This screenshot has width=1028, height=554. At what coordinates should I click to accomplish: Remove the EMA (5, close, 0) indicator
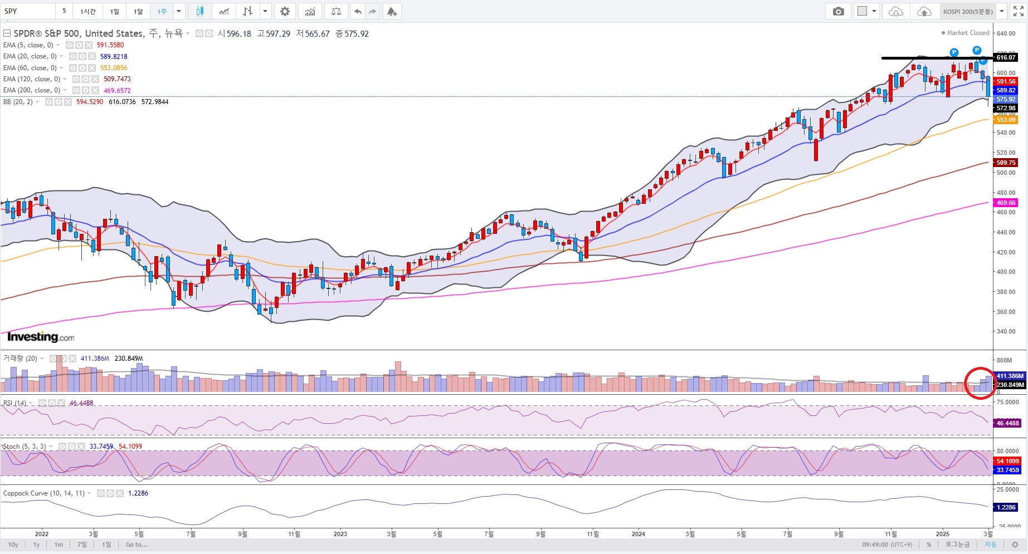[x=89, y=45]
